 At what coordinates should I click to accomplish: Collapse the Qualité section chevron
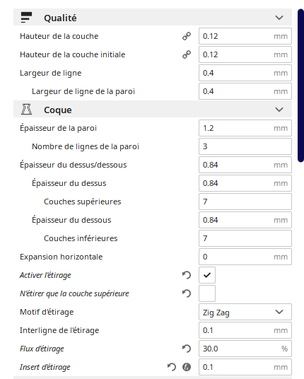point(279,18)
